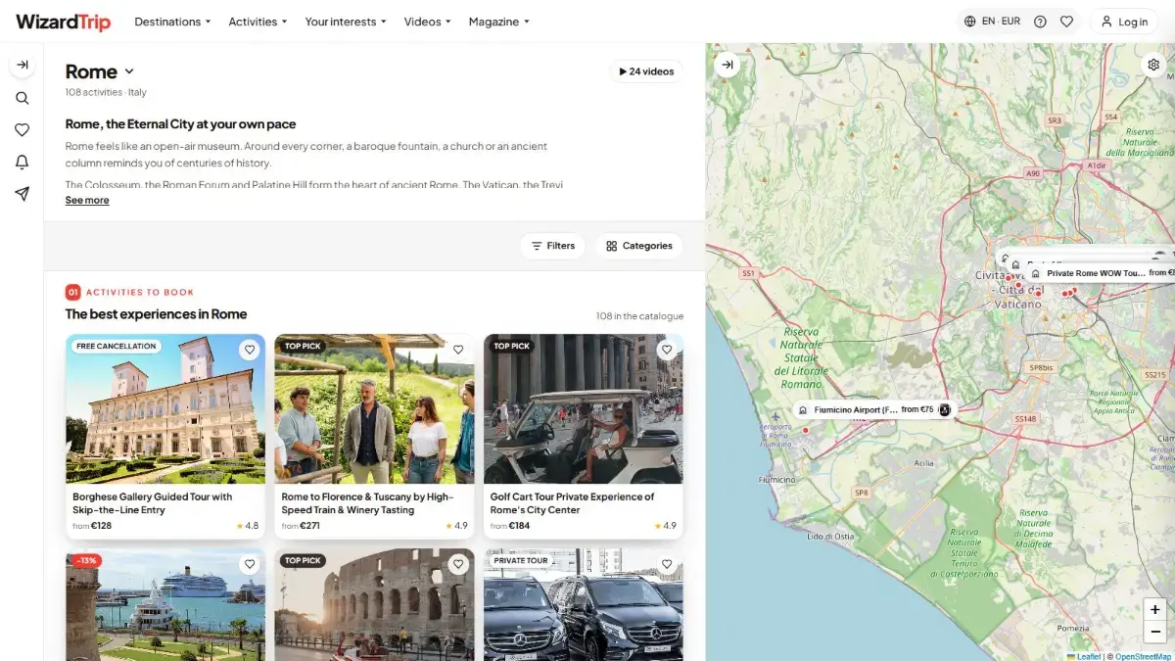The width and height of the screenshot is (1175, 661).
Task: Open the Borghese Gallery photo thumbnail
Action: coord(165,408)
